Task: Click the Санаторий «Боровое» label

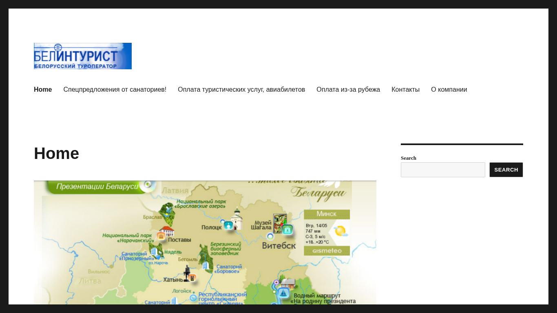Action: point(228,269)
